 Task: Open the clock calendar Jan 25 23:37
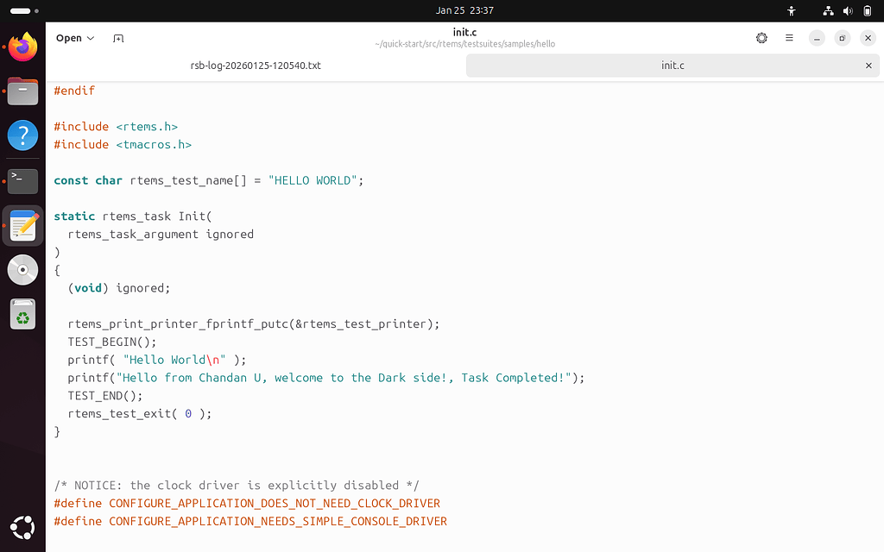click(x=464, y=10)
